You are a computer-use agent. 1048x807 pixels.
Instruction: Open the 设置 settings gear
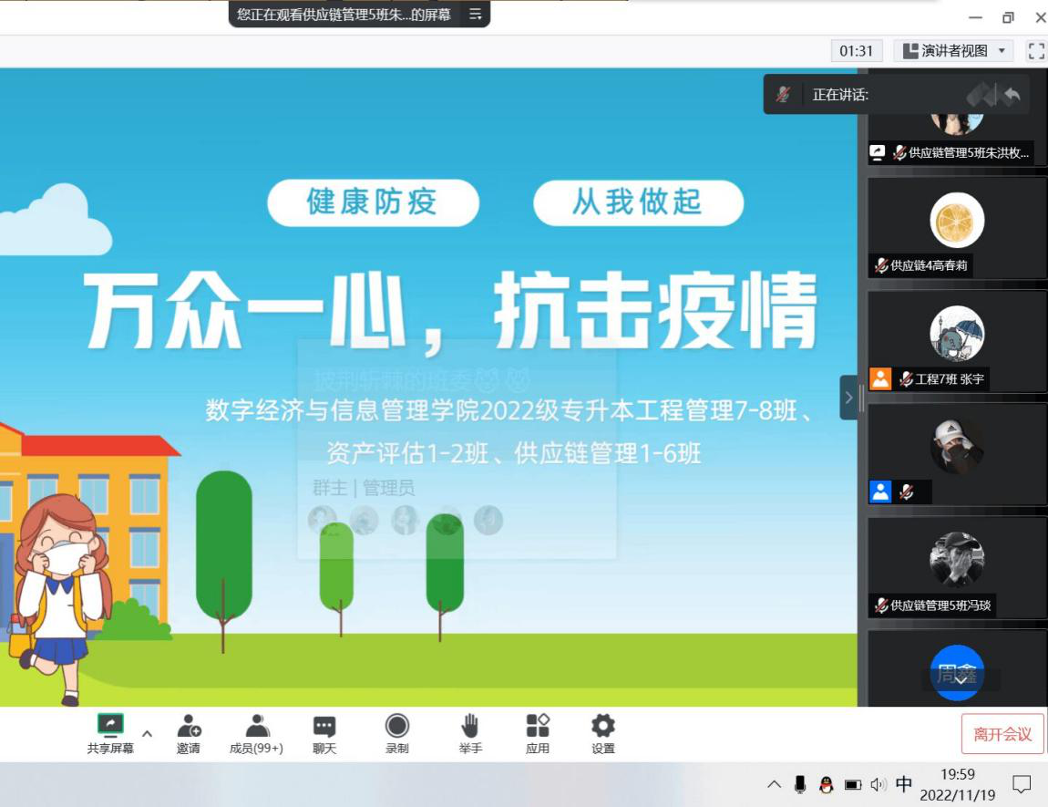tap(602, 726)
